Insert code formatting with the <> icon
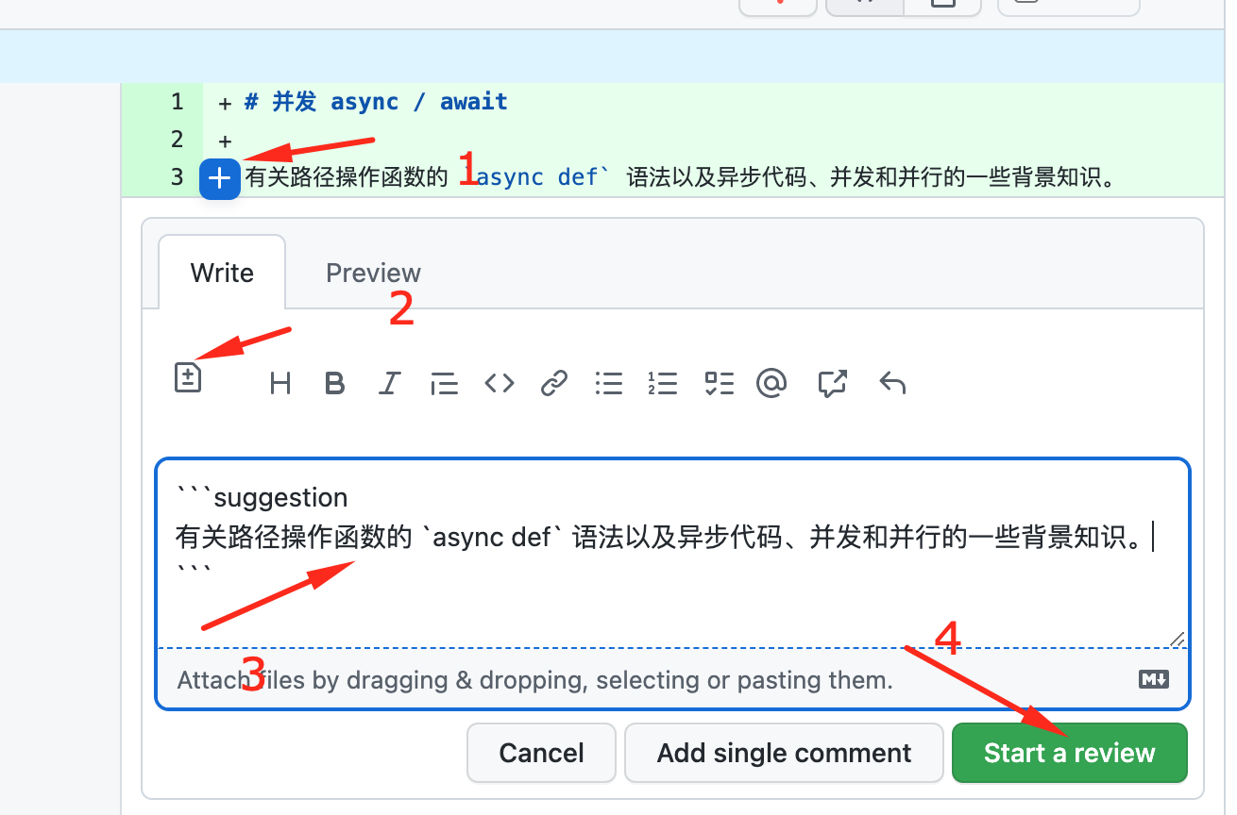This screenshot has width=1237, height=815. 500,383
